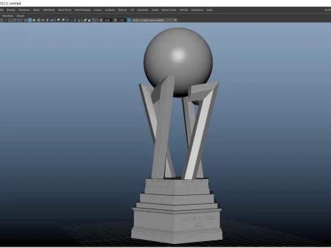Click the view transform dropdown arrow

pos(175,20)
